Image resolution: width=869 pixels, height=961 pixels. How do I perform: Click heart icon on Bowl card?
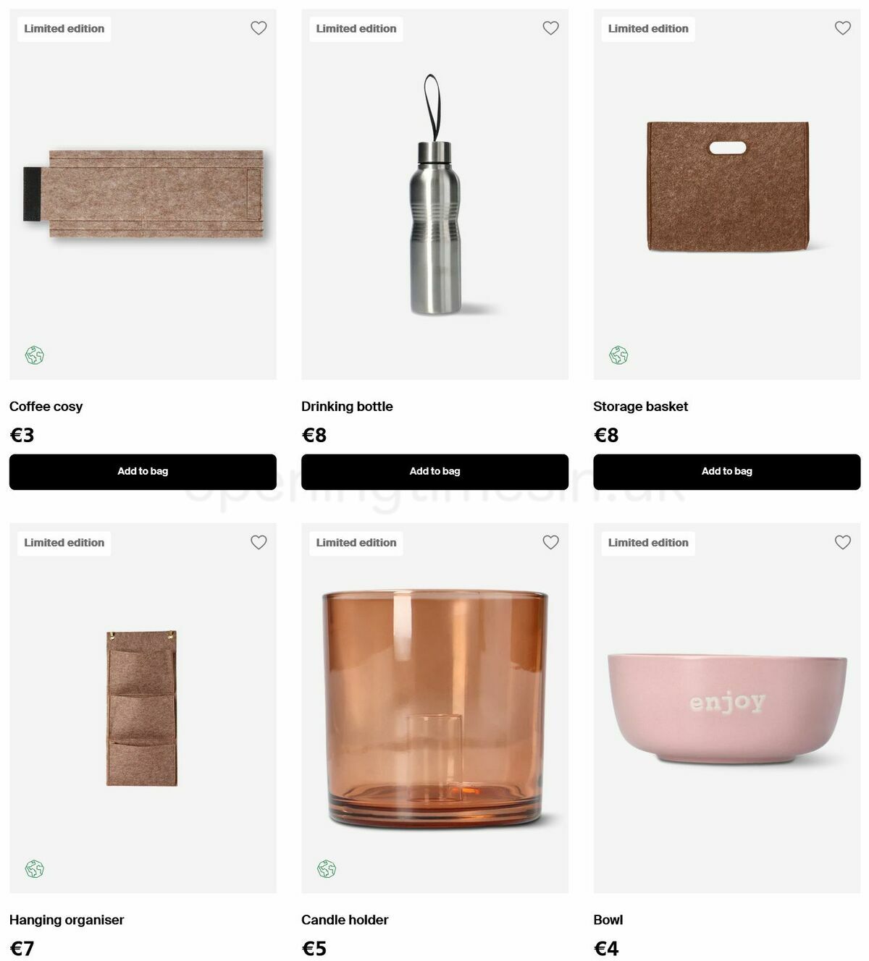[842, 542]
